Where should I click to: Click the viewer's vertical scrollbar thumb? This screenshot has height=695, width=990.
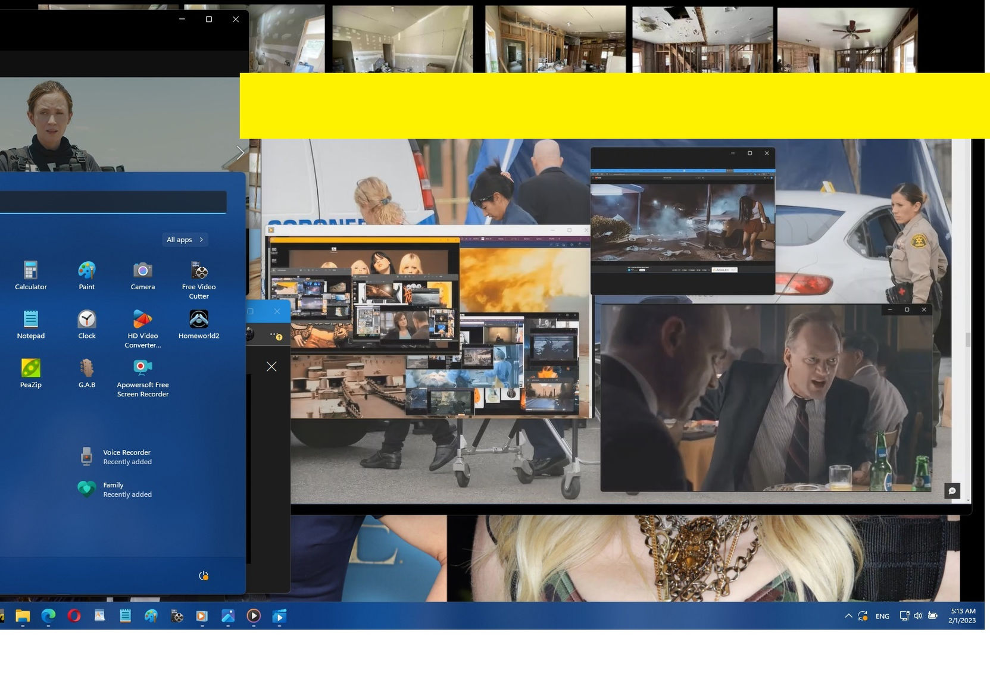click(x=967, y=340)
